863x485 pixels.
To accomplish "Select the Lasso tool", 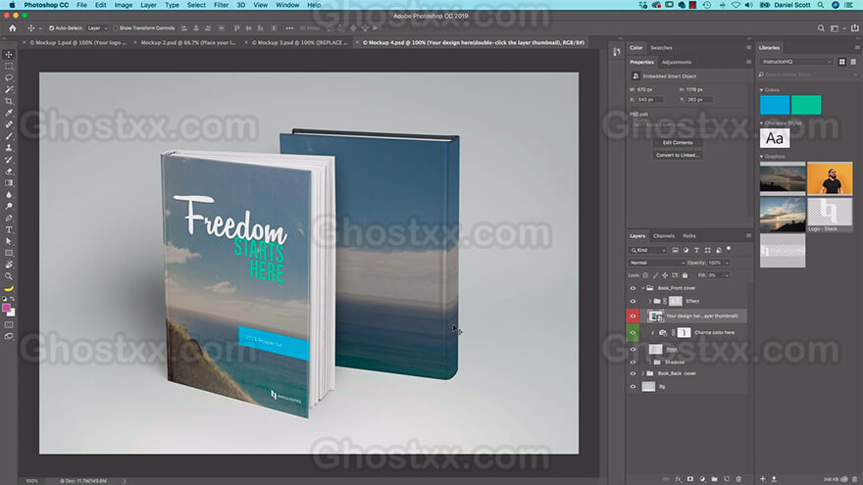I will pyautogui.click(x=9, y=77).
